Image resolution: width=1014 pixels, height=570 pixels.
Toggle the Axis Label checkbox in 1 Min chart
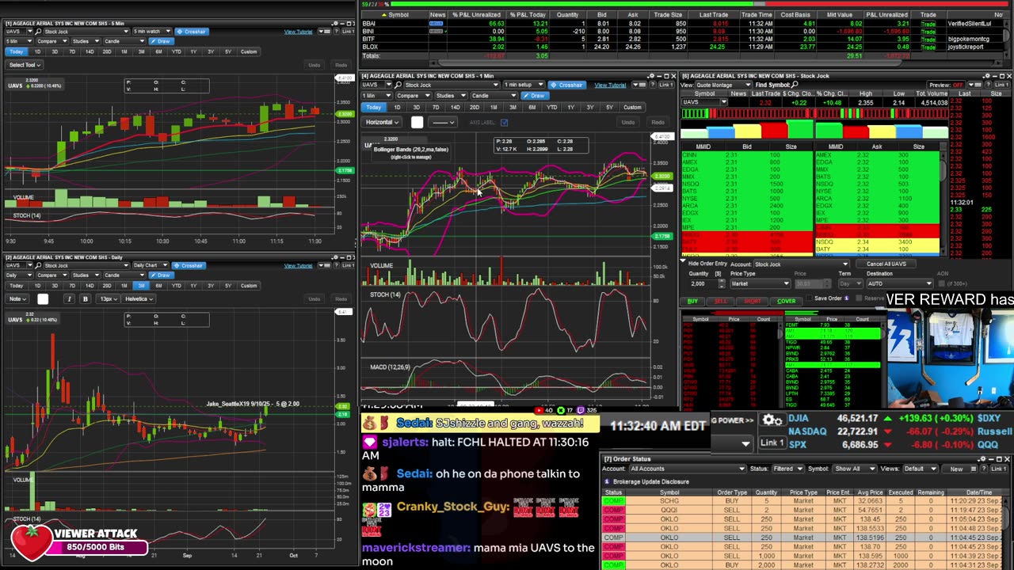tap(504, 122)
